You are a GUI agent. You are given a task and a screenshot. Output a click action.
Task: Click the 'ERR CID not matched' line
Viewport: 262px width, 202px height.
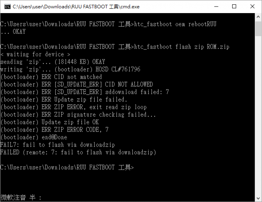point(51,77)
